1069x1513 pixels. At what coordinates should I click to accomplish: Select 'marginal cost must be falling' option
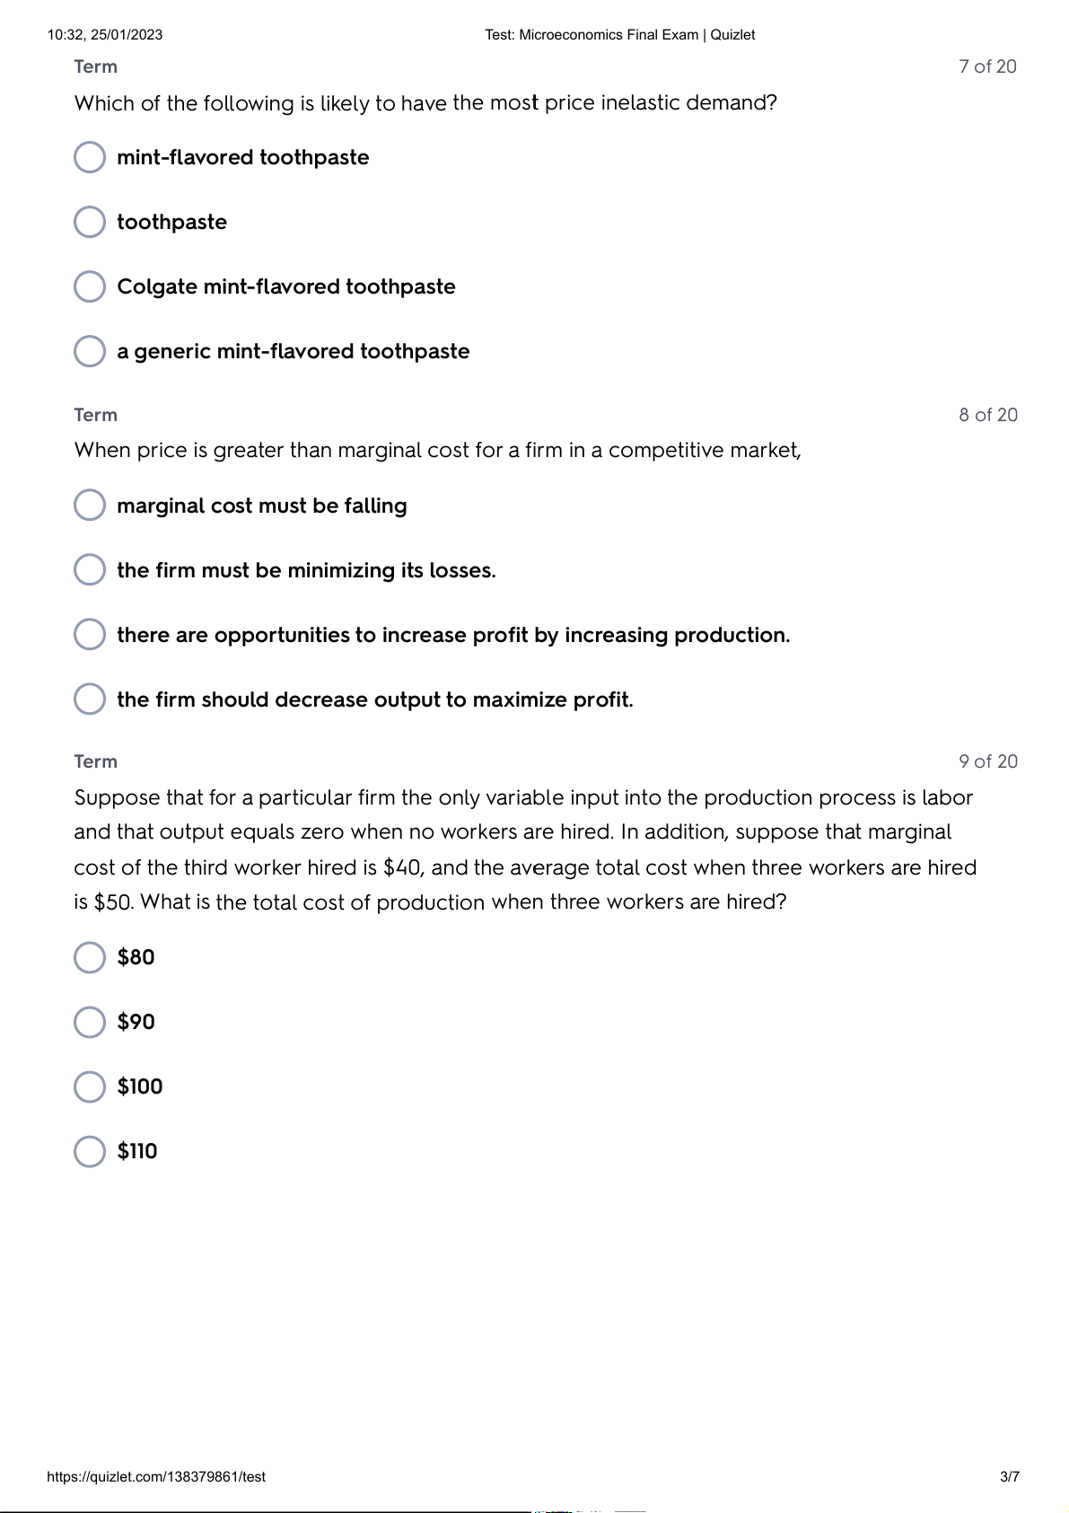coord(90,506)
